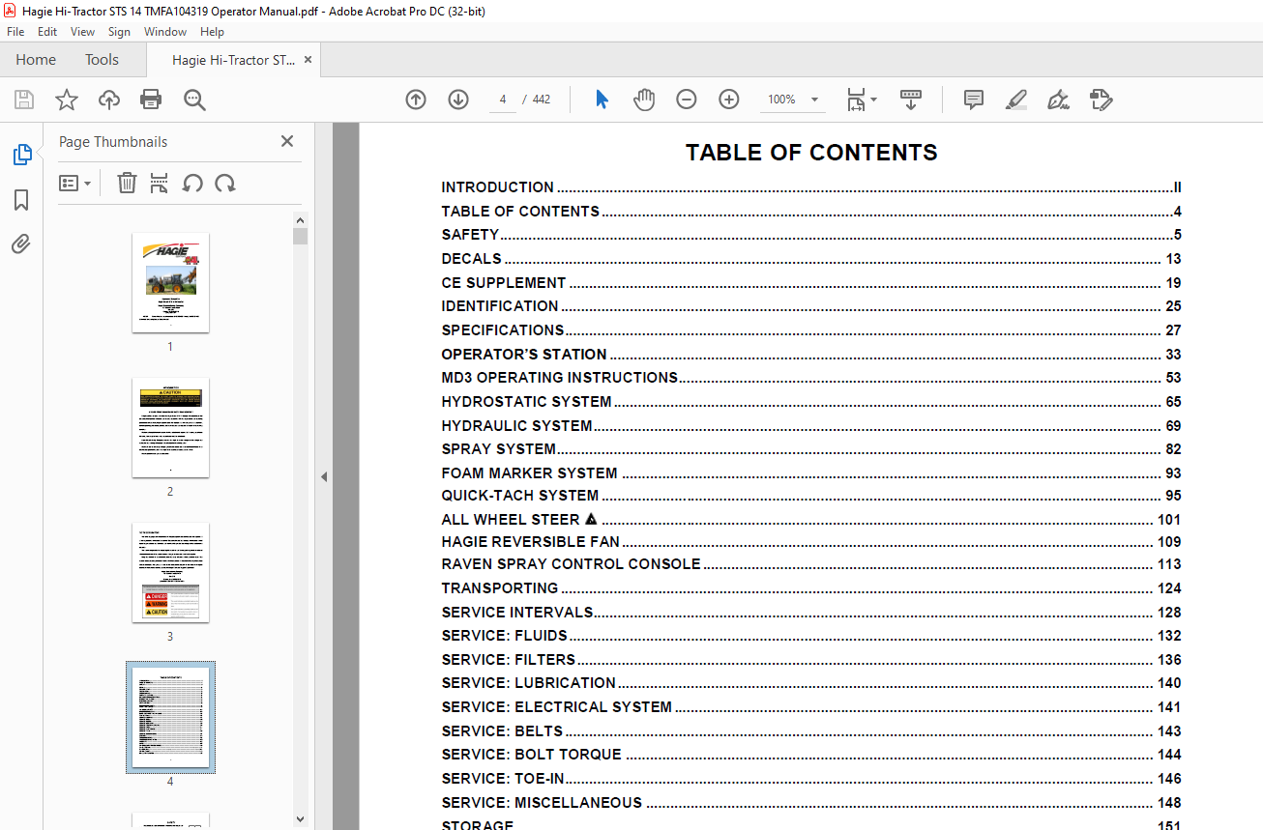
Task: Open the Attachments paperclip panel
Action: coord(21,244)
